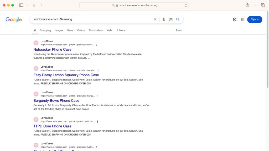
Task: Open Burgundy Bows Phone Case link
Action: tap(56, 101)
